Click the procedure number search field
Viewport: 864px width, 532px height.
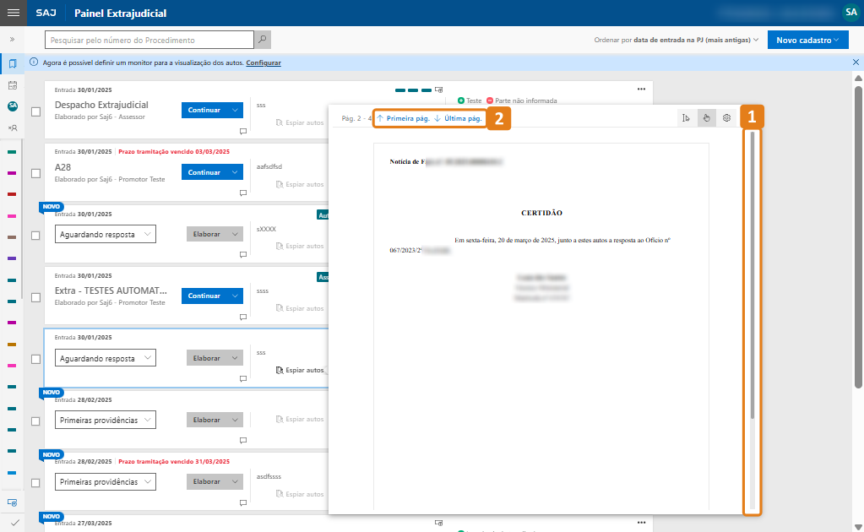149,40
